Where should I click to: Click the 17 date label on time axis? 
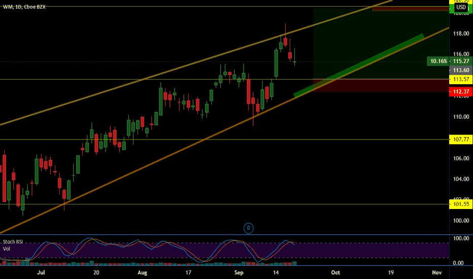point(188,273)
